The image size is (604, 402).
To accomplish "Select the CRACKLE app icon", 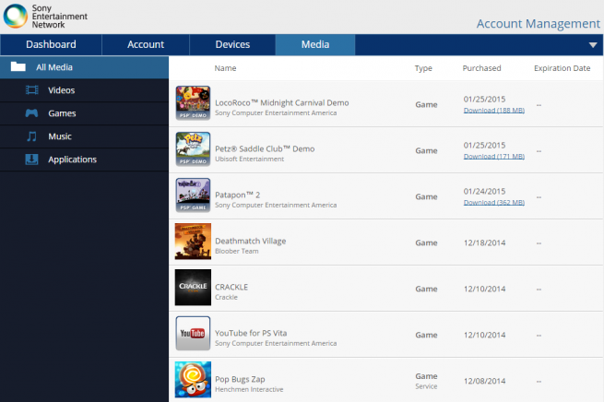I will pos(193,288).
